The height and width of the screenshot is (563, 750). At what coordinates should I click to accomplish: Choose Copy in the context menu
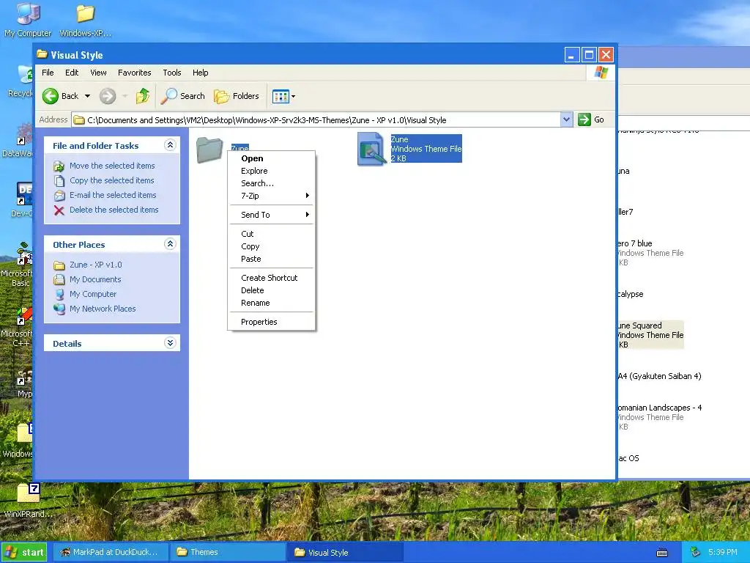[271, 246]
